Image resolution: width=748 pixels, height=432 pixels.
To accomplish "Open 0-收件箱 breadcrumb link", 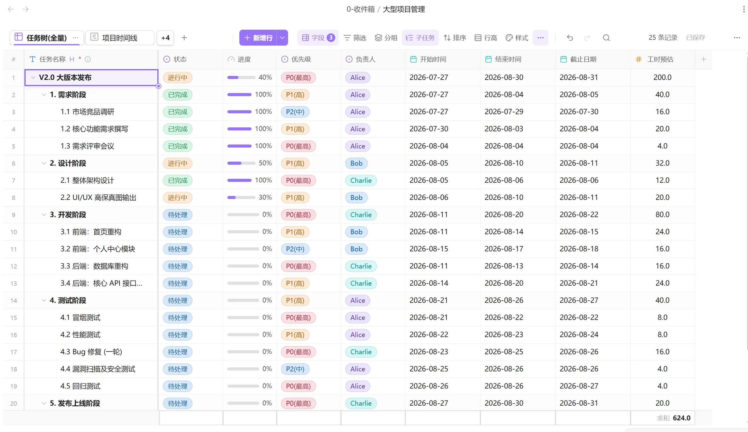I will pos(360,9).
